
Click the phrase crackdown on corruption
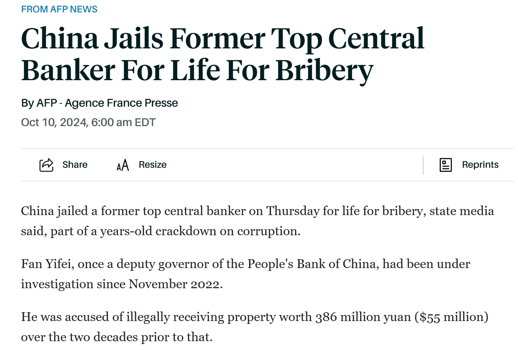(x=228, y=231)
